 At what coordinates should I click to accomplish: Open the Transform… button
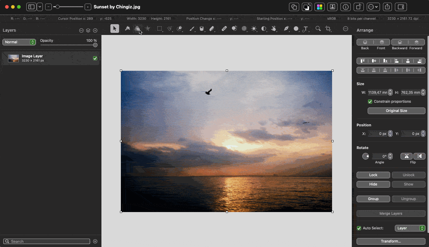(391, 241)
